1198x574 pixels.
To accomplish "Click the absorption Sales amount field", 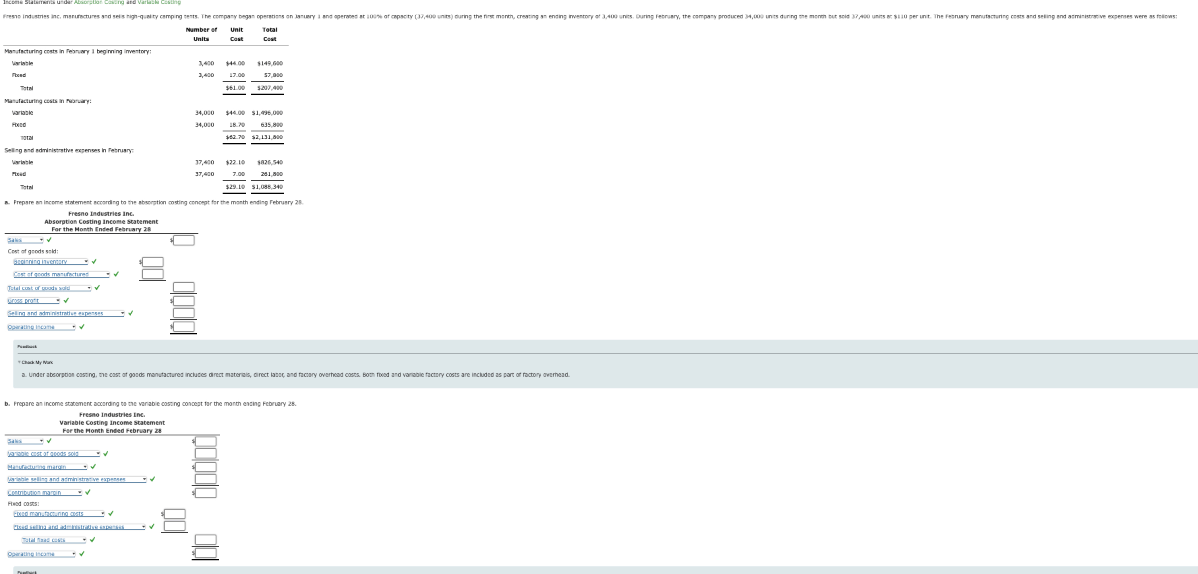I will (184, 240).
